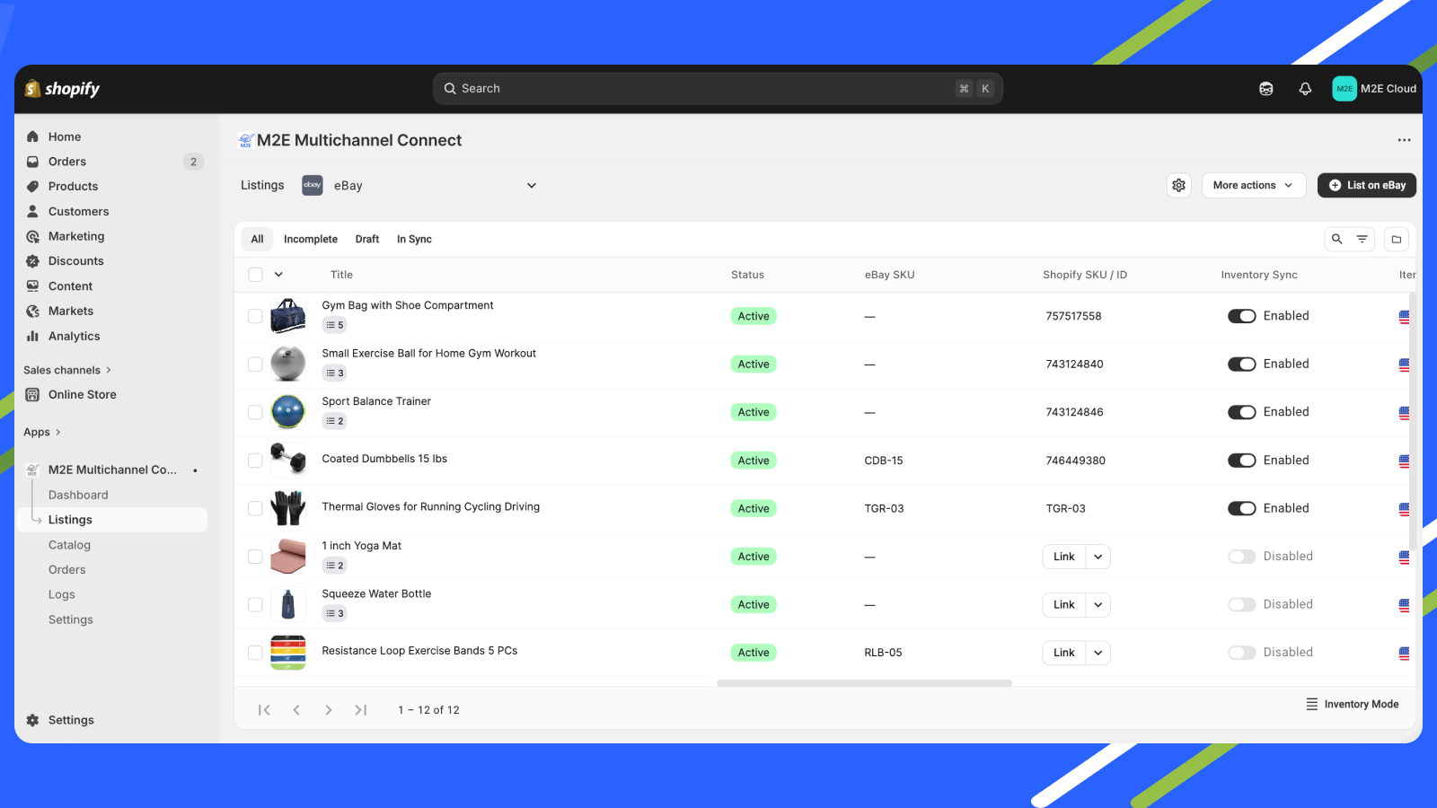Screen dimensions: 1437x808
Task: Click Markets globe icon in sidebar
Action: [33, 311]
